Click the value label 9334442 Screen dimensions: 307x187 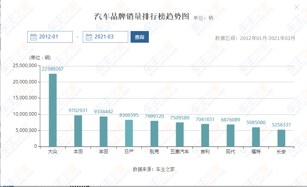[103, 112]
